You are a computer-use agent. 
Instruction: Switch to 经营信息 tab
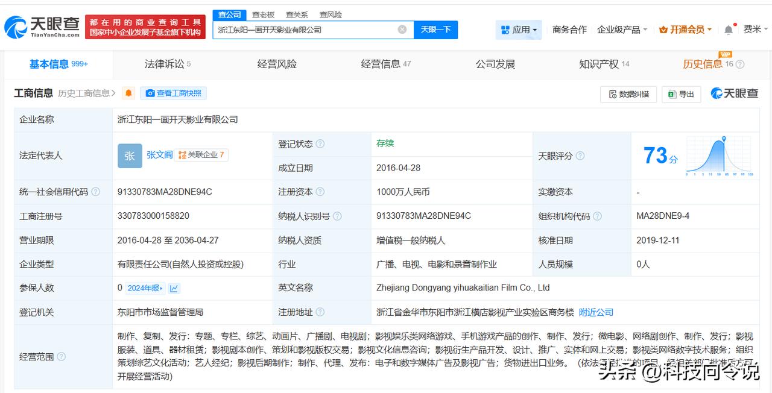[386, 64]
